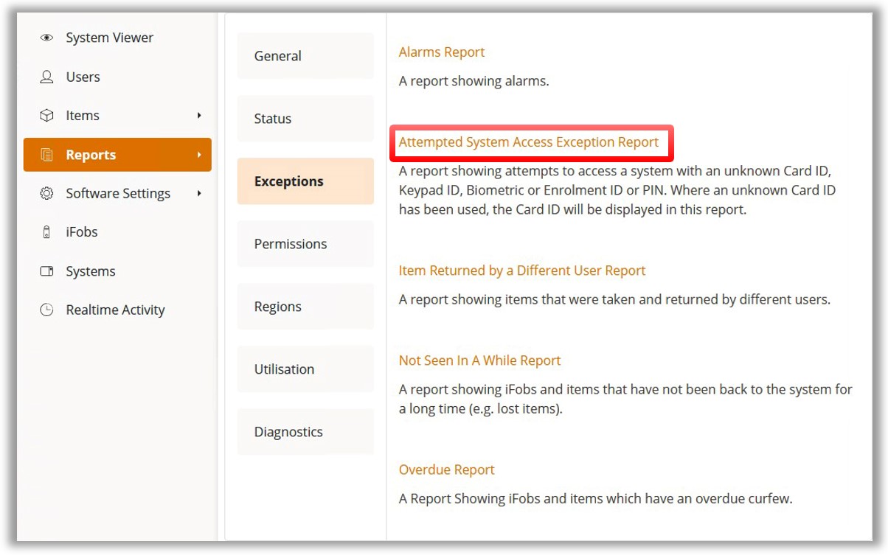888x555 pixels.
Task: Click the iFobs key fob icon
Action: [46, 232]
